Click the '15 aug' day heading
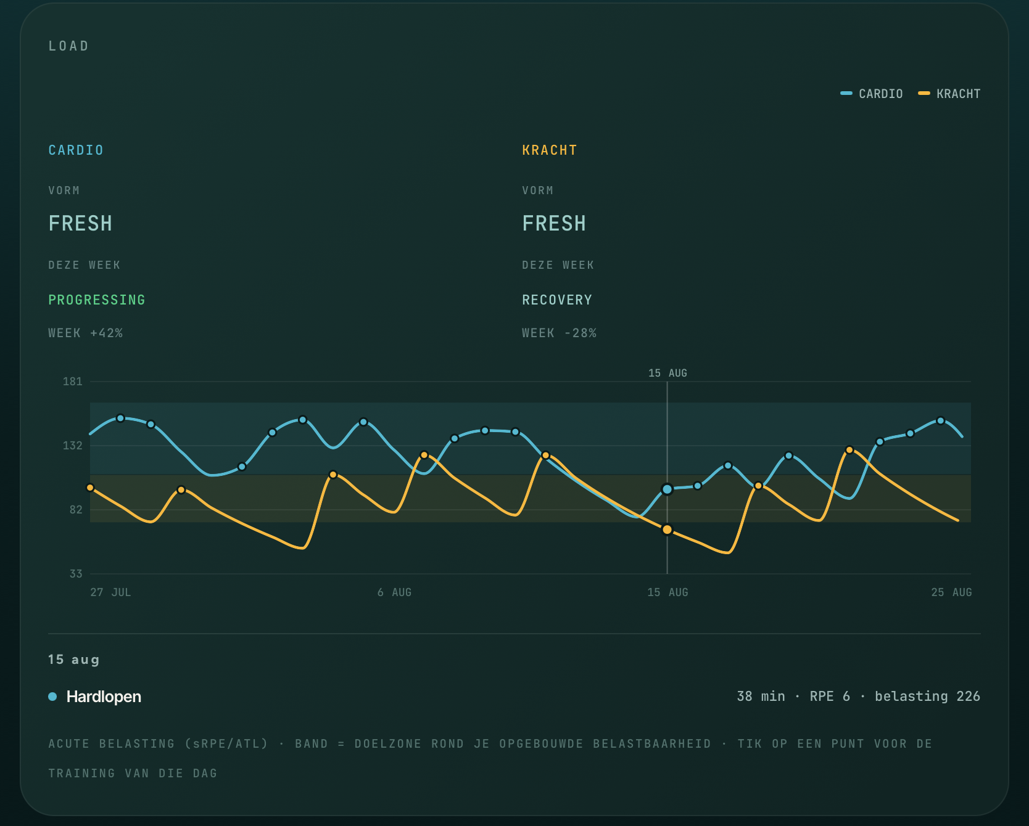The width and height of the screenshot is (1029, 826). click(x=74, y=660)
